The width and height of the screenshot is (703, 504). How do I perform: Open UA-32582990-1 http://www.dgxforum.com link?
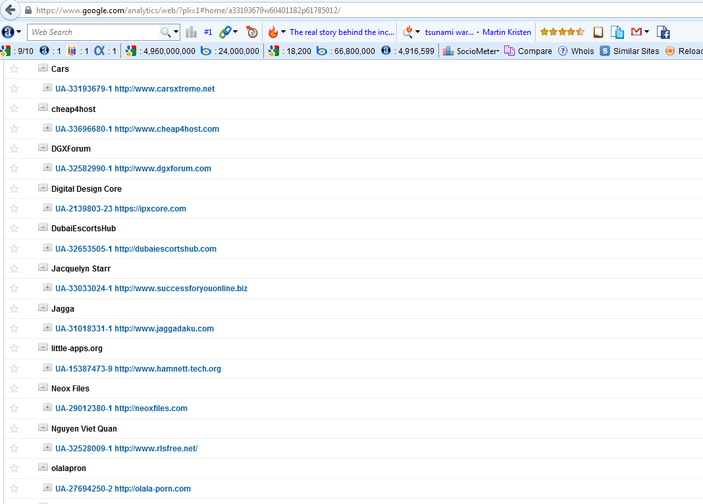pyautogui.click(x=133, y=168)
